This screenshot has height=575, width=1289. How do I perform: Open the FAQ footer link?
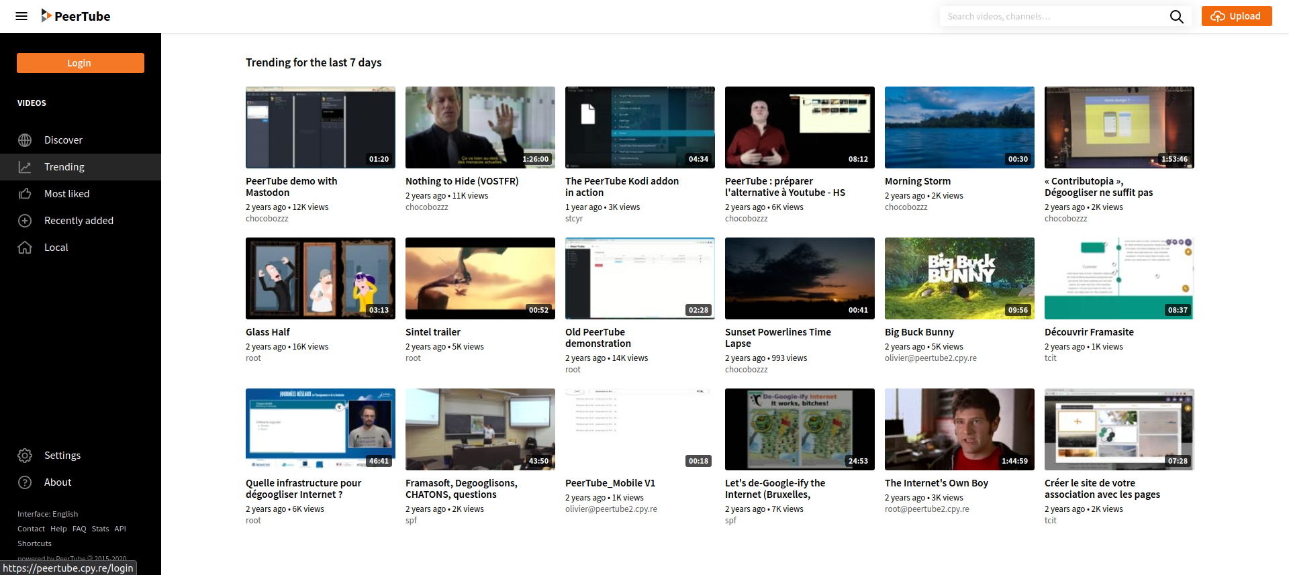79,529
